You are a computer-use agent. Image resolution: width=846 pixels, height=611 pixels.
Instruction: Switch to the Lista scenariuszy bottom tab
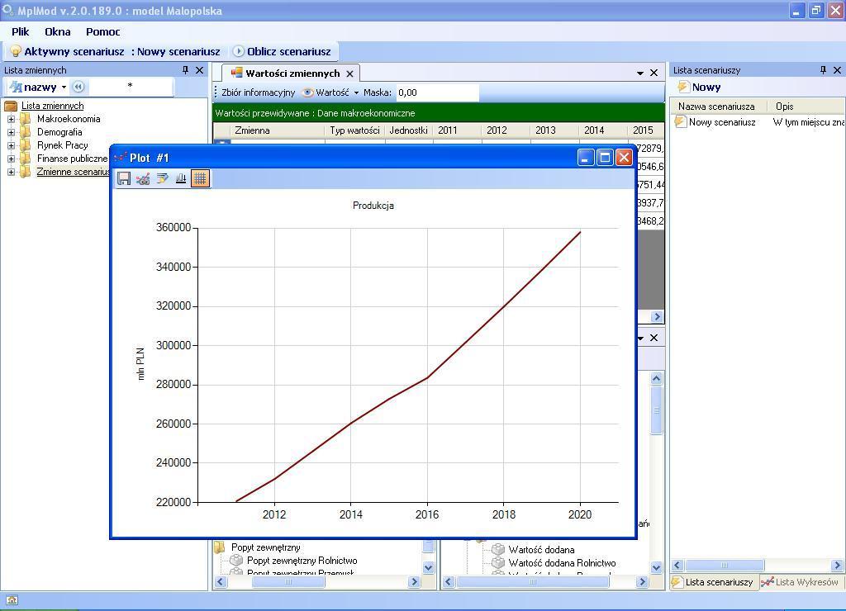715,582
